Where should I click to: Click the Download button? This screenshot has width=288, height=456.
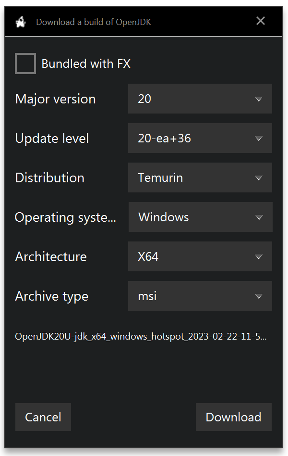(x=234, y=417)
